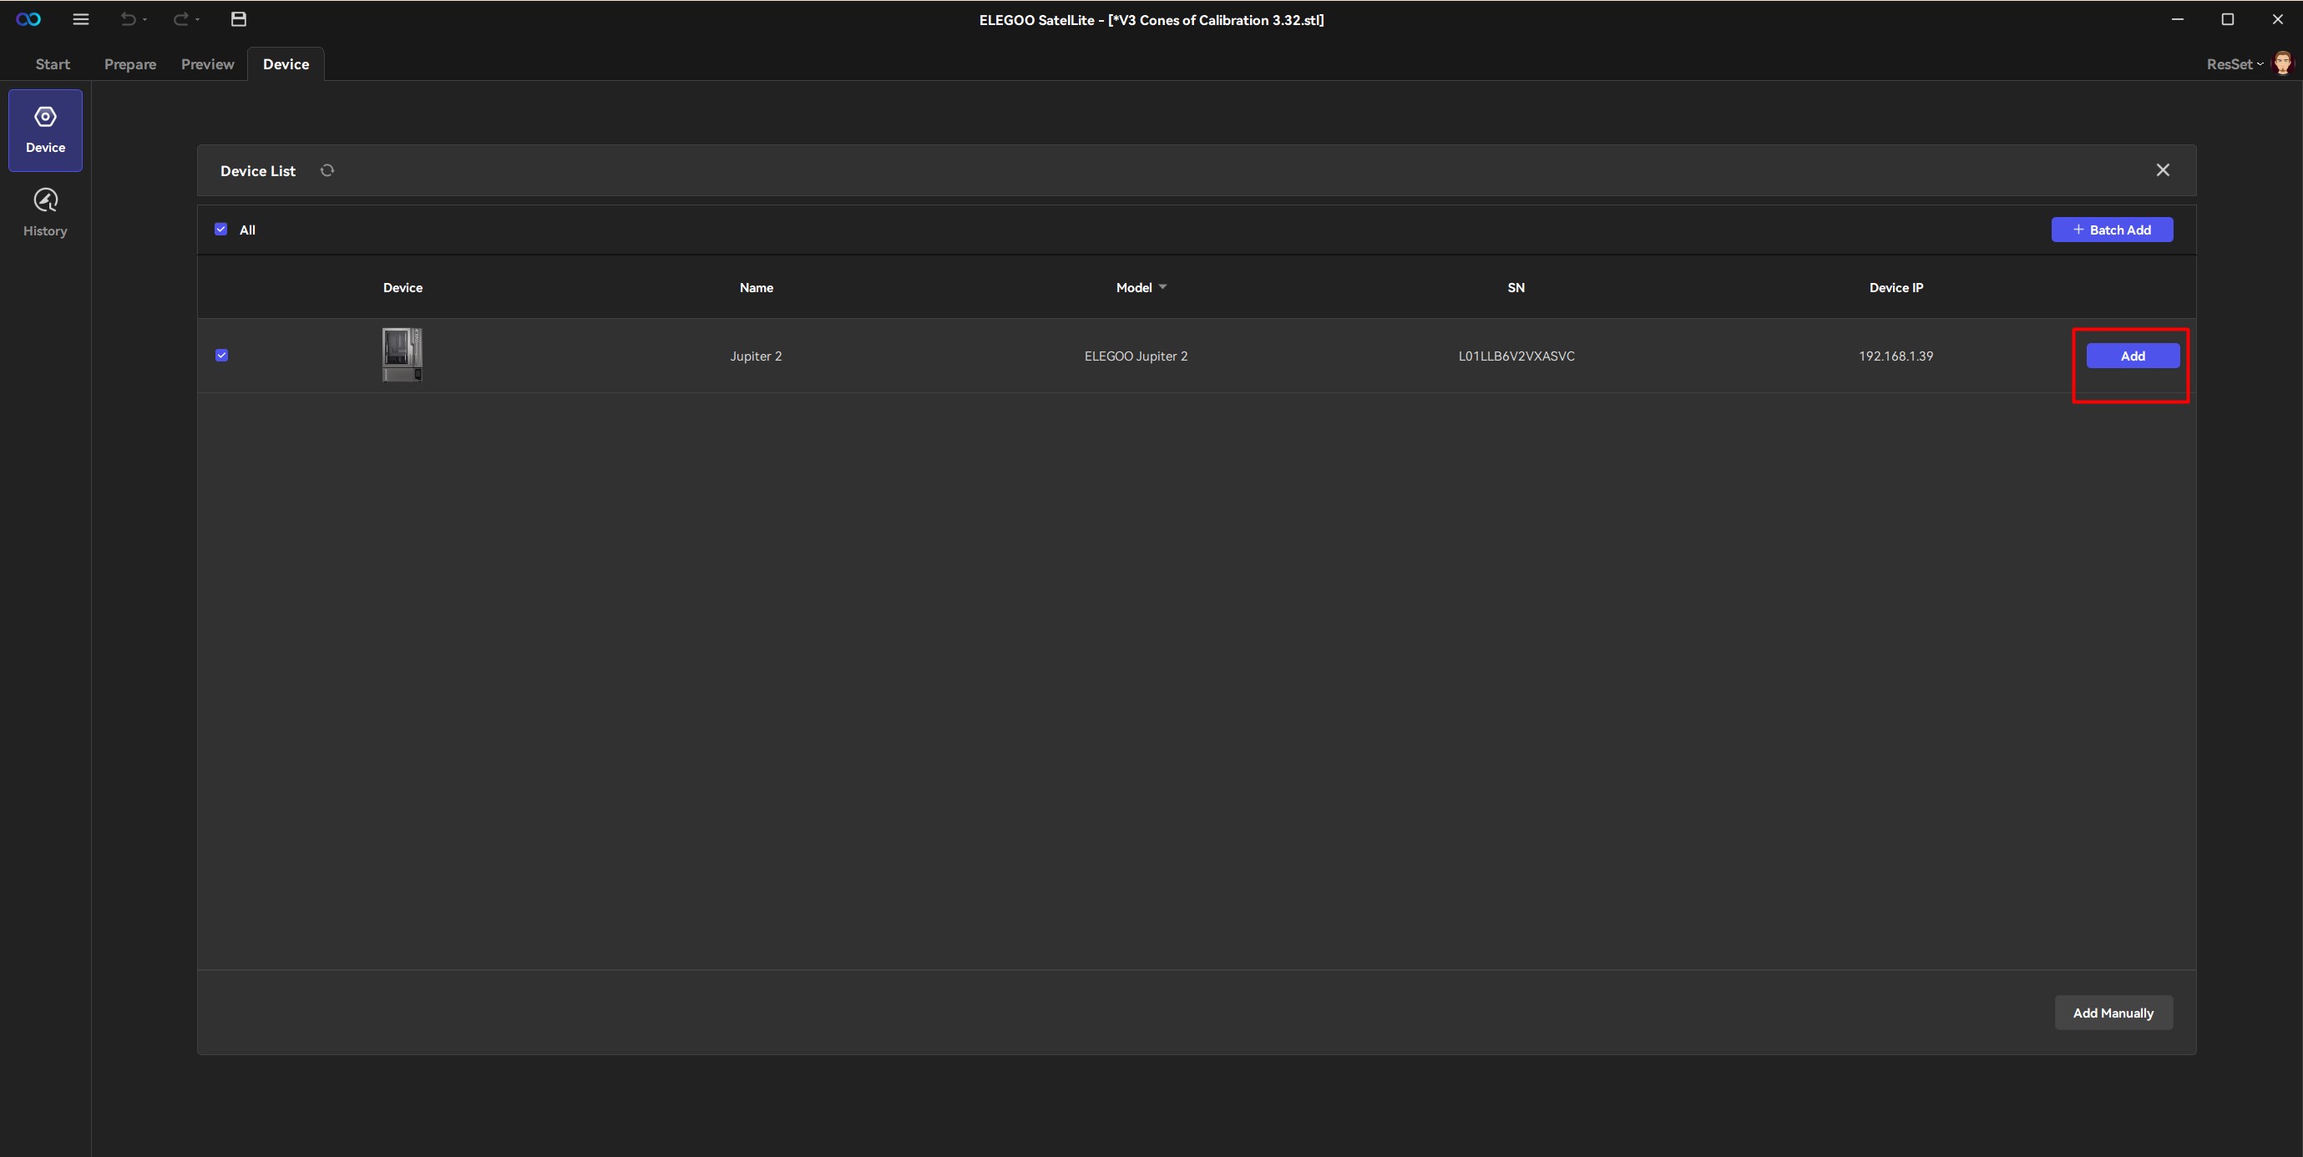Image resolution: width=2303 pixels, height=1157 pixels.
Task: Click the user avatar icon
Action: click(x=2282, y=63)
